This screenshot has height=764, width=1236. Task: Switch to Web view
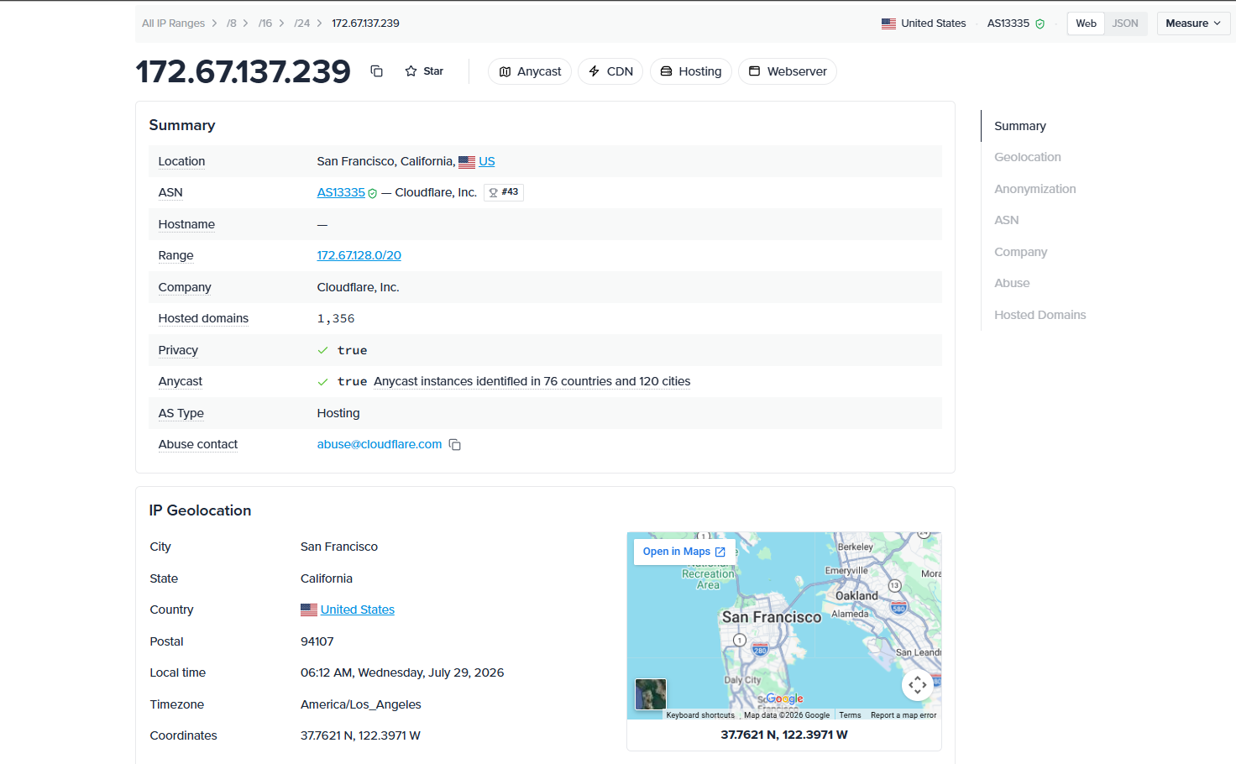pyautogui.click(x=1086, y=24)
